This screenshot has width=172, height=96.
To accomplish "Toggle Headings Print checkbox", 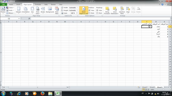I will 97,13.
